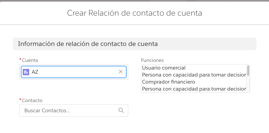Click the required asterisk beside Cuenta
This screenshot has height=133, width=269.
(x=20, y=60)
